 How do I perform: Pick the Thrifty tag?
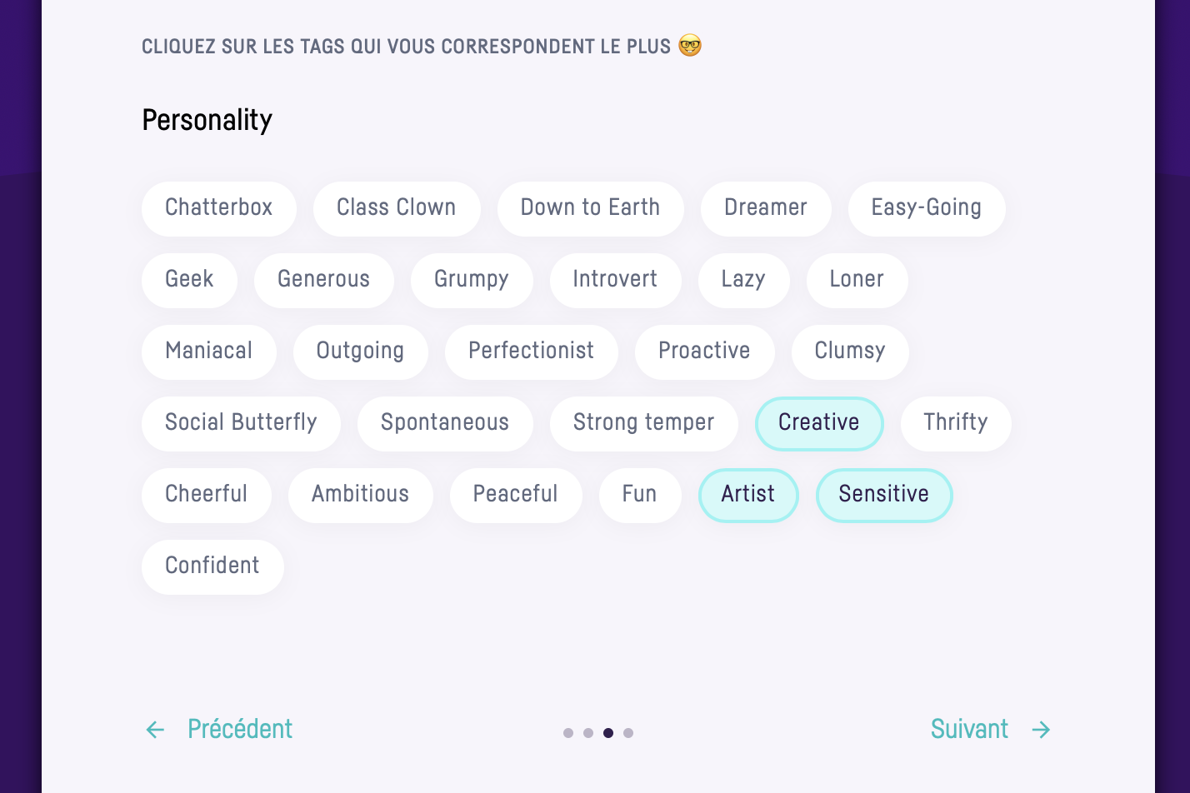(x=955, y=423)
